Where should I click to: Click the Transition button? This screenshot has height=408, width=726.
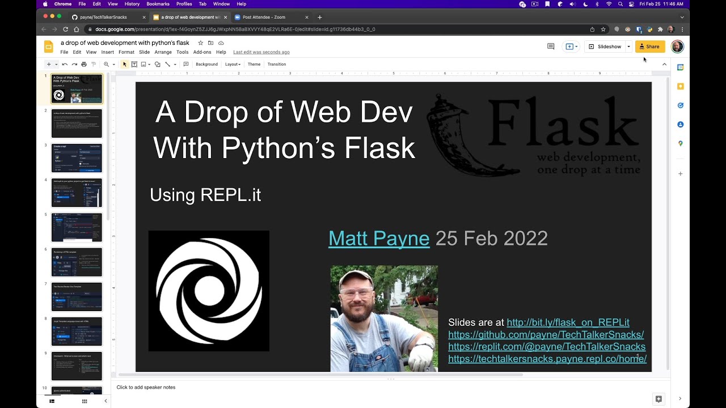click(x=277, y=64)
